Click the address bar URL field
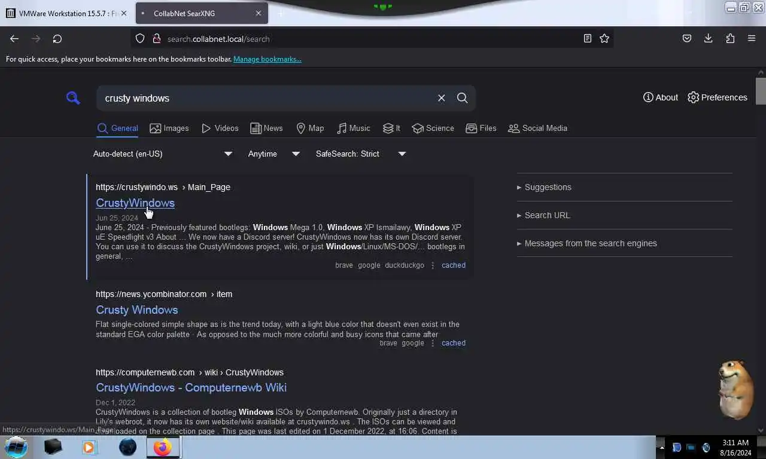 [x=371, y=39]
